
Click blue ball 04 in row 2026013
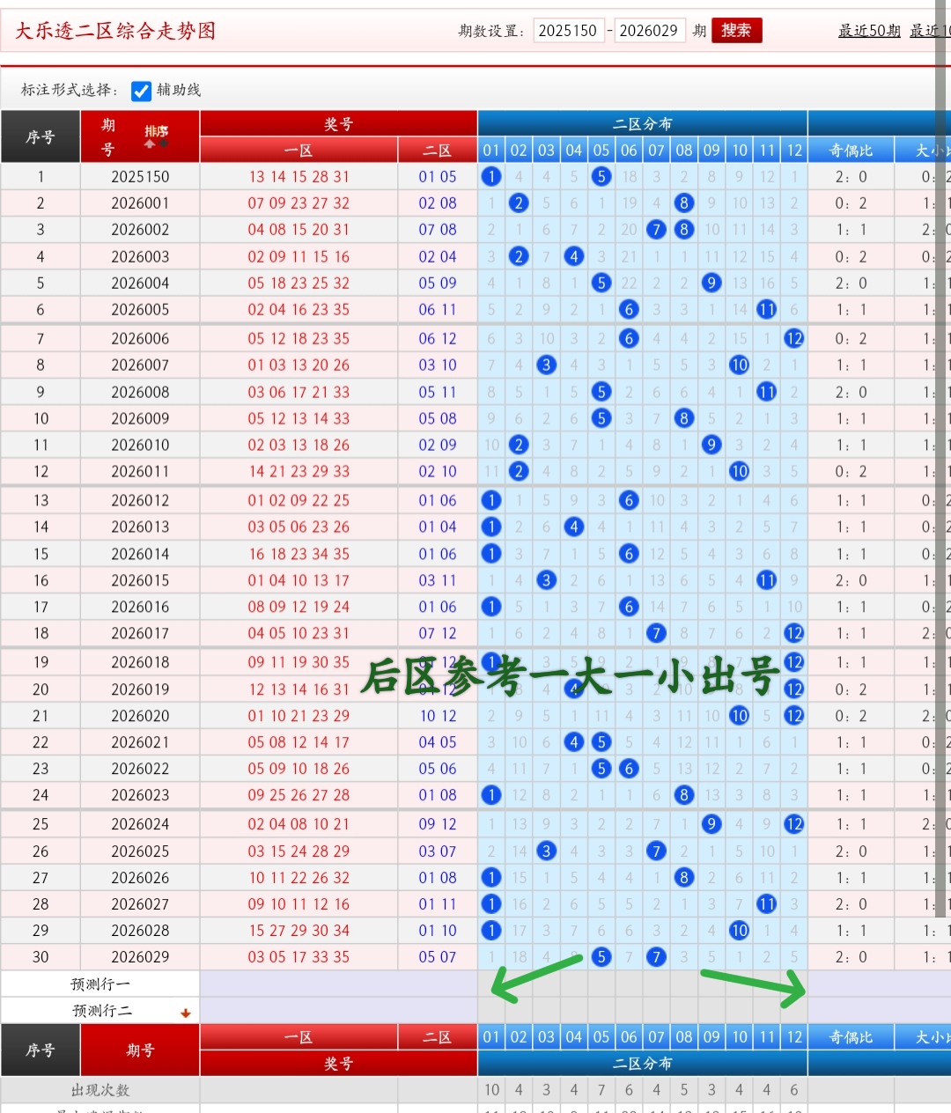pyautogui.click(x=574, y=527)
